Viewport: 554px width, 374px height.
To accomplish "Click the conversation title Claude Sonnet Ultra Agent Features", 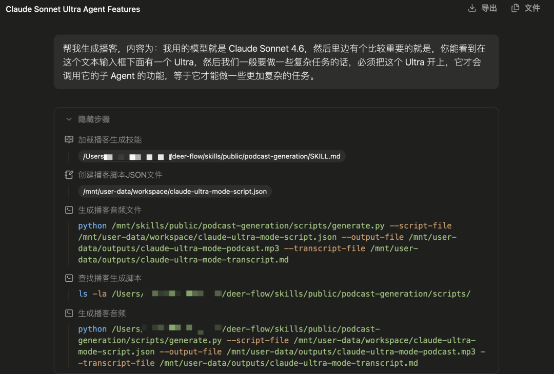I will [x=73, y=9].
